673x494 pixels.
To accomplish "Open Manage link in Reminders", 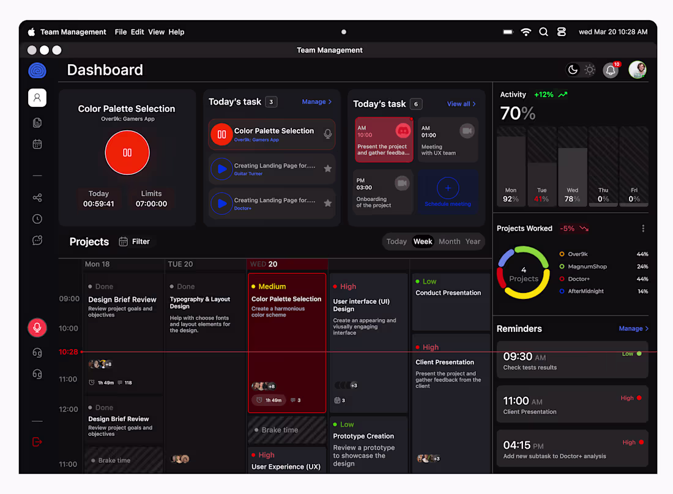I will pos(633,328).
